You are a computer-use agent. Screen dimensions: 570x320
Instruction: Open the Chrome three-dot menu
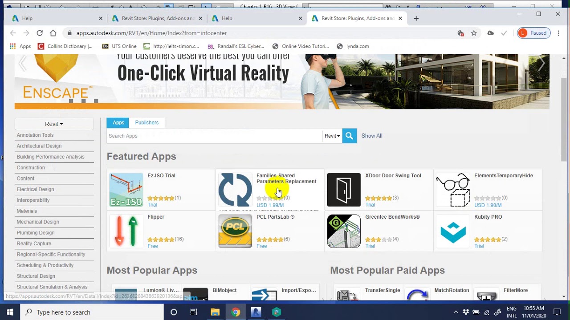pyautogui.click(x=558, y=33)
